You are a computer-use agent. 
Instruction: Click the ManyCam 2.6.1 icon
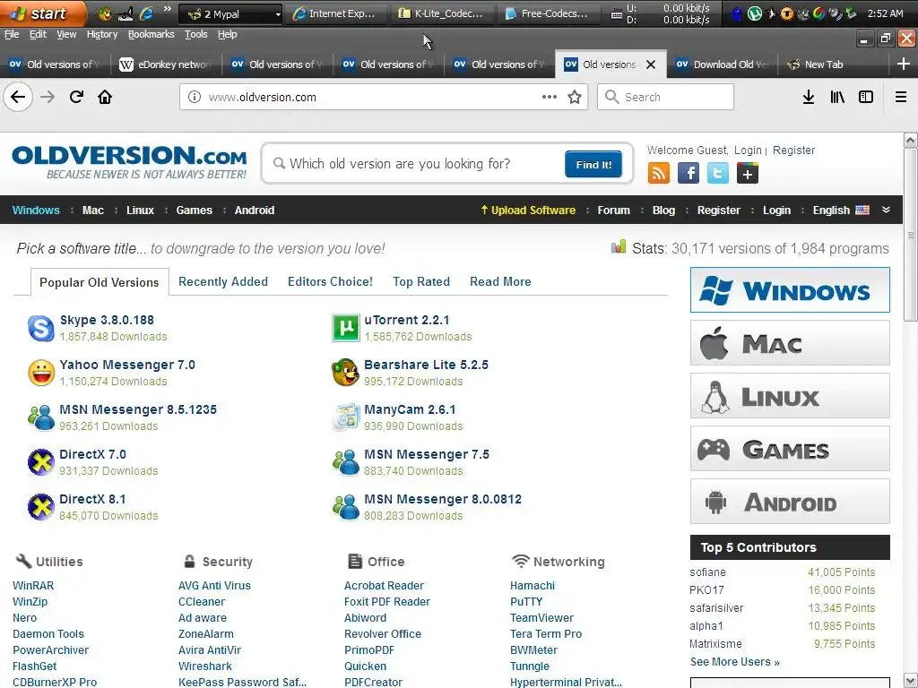(x=345, y=417)
